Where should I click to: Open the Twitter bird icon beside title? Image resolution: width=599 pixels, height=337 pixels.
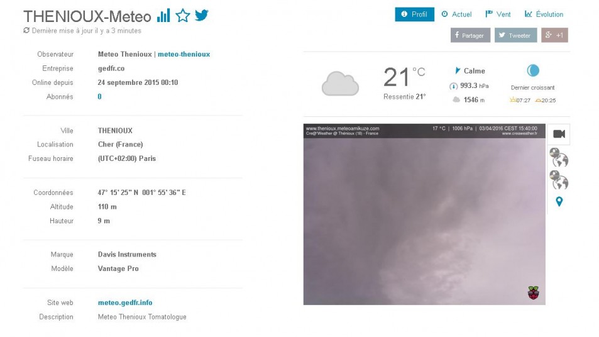click(202, 15)
